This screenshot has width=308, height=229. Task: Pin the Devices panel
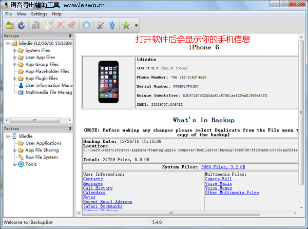(70, 129)
